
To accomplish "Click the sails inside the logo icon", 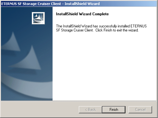I will pos(38,17).
